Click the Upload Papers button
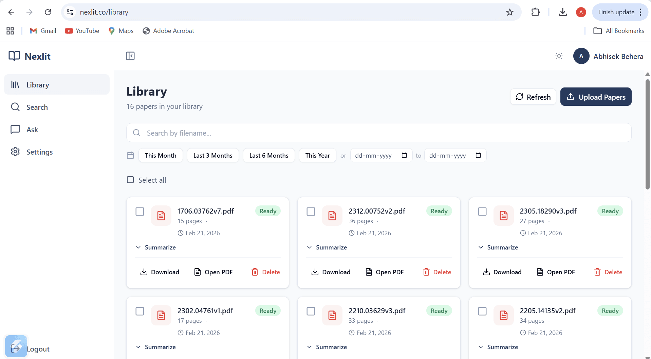 pos(596,97)
